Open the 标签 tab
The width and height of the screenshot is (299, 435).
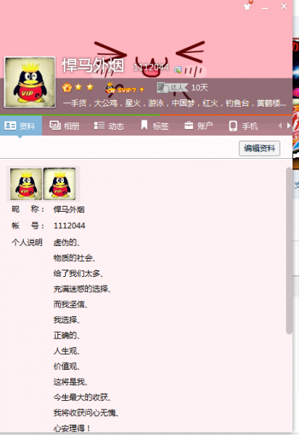click(x=155, y=126)
